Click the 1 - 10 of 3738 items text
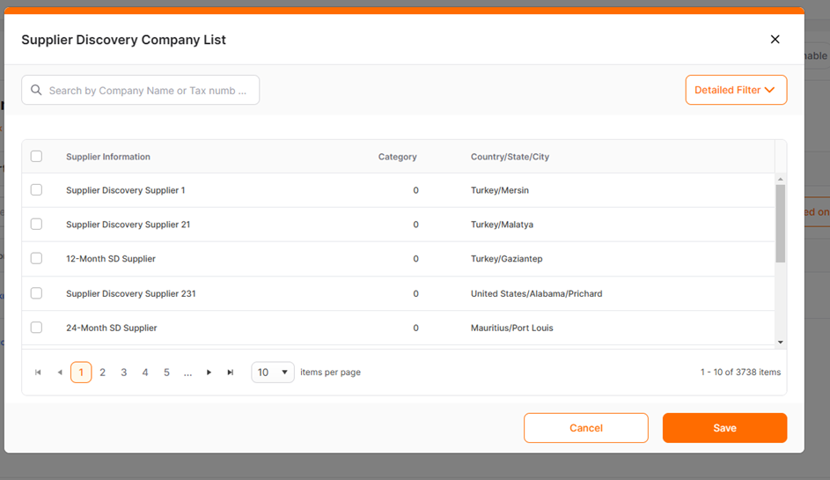Screen dimensions: 830x480 pyautogui.click(x=740, y=373)
